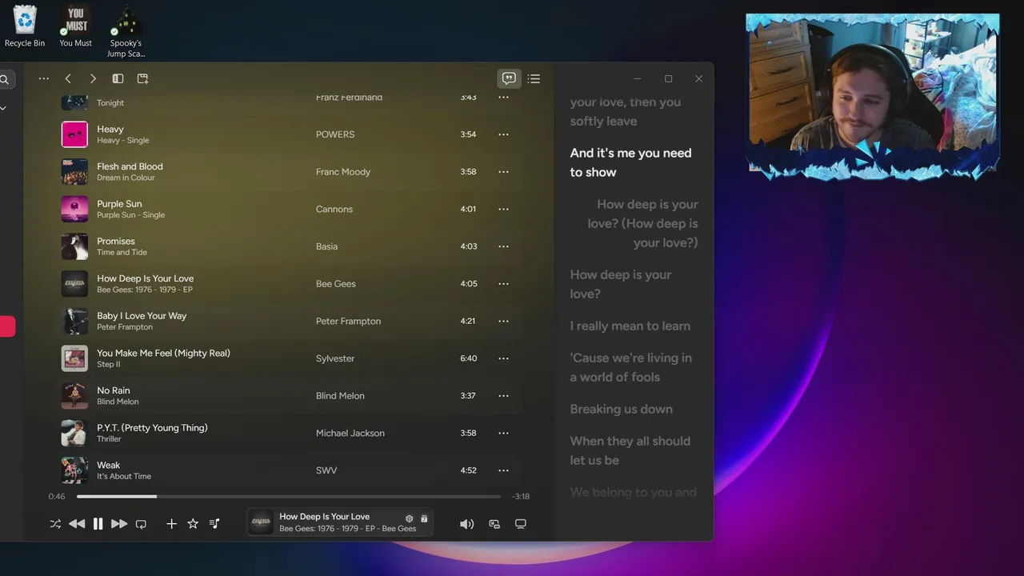Jump to lyric 'And it's me you need to show'
This screenshot has width=1024, height=576.
(x=631, y=162)
